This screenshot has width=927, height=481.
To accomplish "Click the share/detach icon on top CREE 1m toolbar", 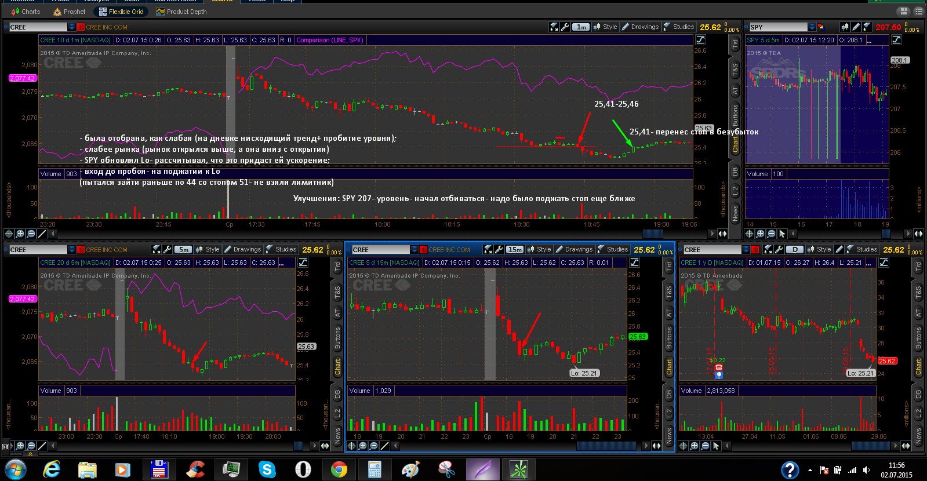I will tap(554, 27).
